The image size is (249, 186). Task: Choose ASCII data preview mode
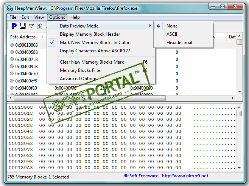183,34
